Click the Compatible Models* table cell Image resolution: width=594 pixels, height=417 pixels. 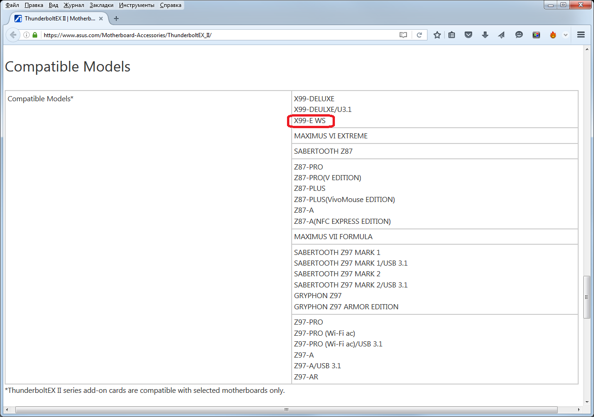(148, 237)
